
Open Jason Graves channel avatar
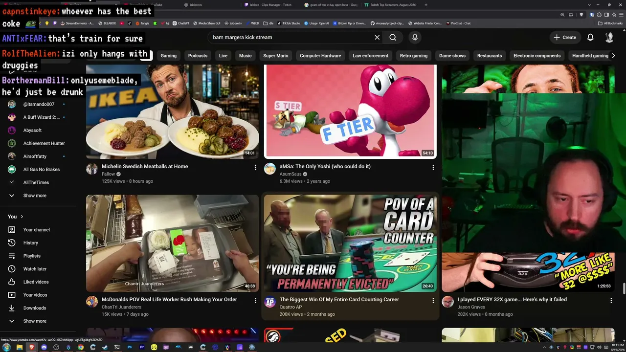click(x=447, y=302)
